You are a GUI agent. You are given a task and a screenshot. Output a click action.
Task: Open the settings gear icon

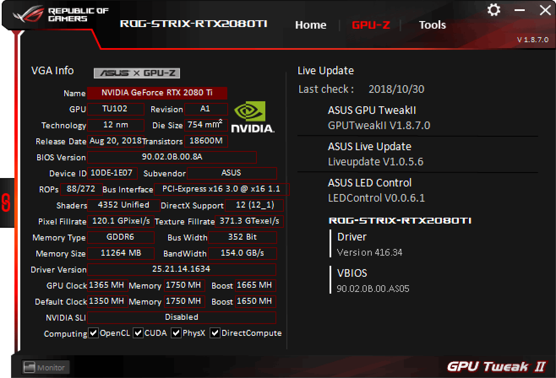pyautogui.click(x=493, y=10)
